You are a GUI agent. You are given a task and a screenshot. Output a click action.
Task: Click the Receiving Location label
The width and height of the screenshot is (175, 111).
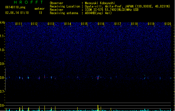(x=65, y=6)
